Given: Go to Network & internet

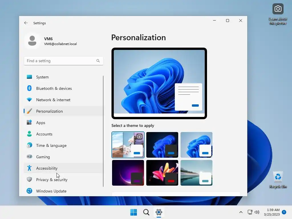Looking at the screenshot, I should (x=63, y=100).
